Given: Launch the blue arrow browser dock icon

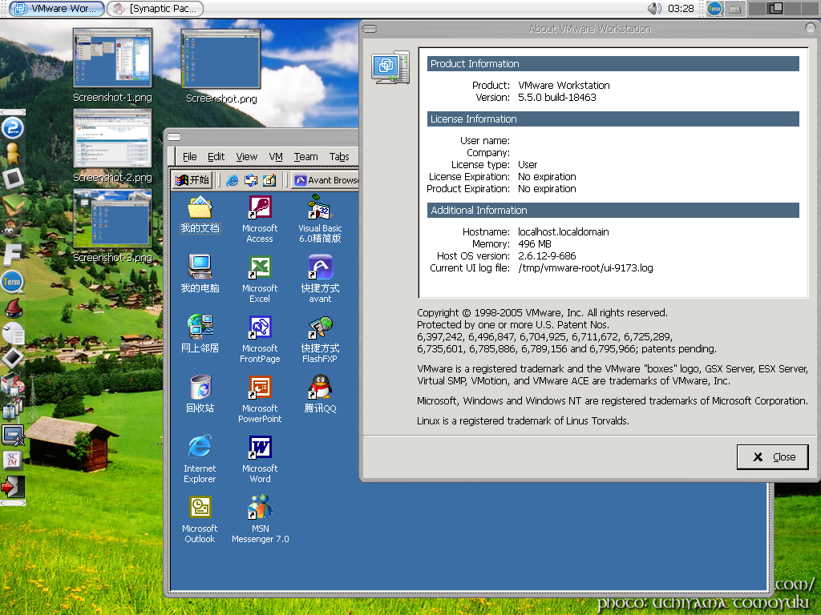Looking at the screenshot, I should [13, 127].
